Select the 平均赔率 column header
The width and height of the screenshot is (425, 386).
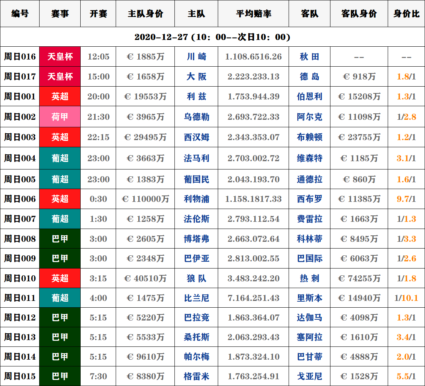253,14
